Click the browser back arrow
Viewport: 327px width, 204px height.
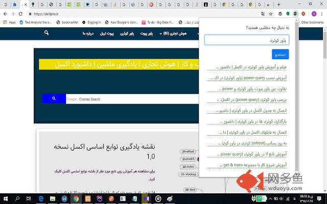pos(5,14)
